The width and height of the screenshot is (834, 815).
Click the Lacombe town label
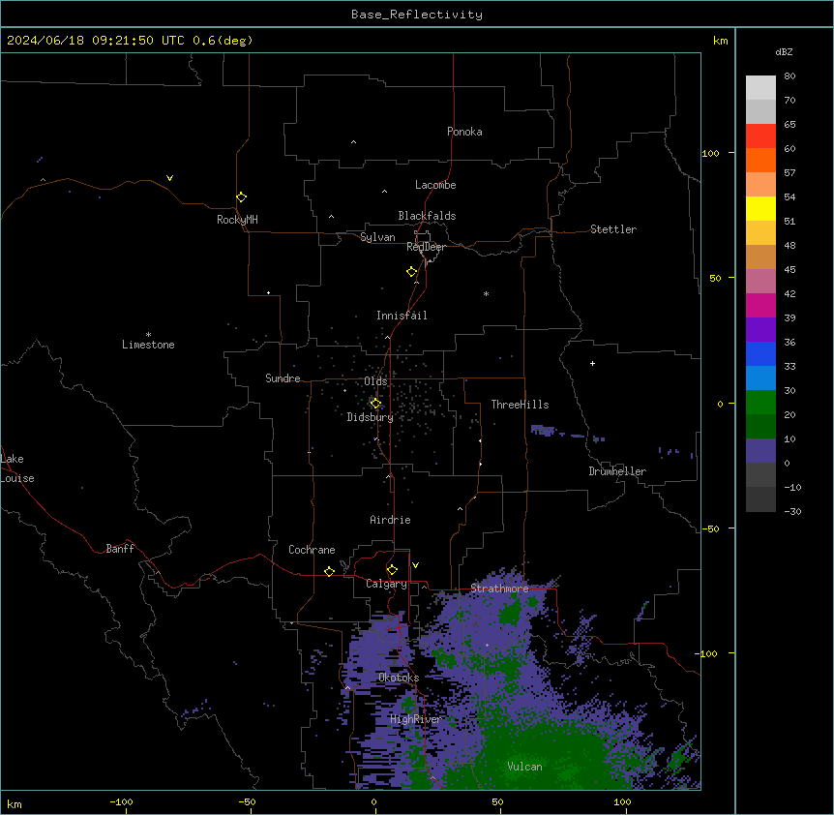pyautogui.click(x=435, y=185)
